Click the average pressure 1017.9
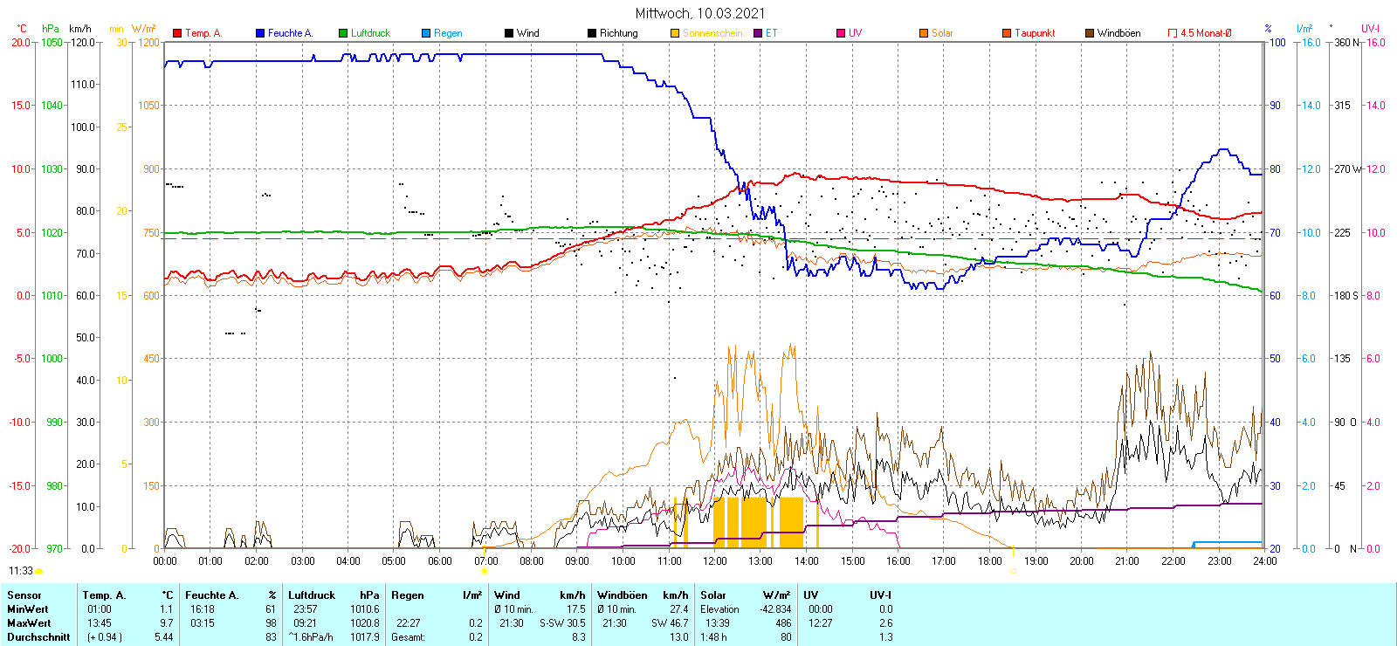Image resolution: width=1397 pixels, height=646 pixels. (365, 637)
